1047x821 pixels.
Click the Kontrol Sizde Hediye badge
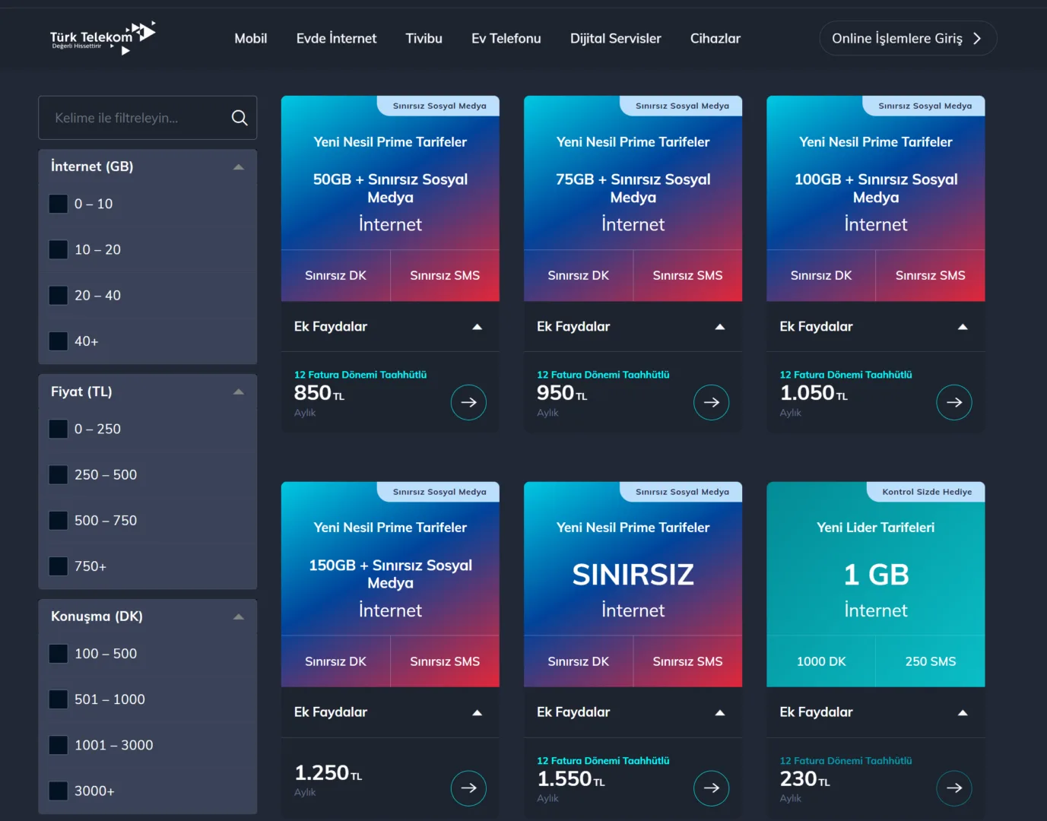pyautogui.click(x=927, y=492)
